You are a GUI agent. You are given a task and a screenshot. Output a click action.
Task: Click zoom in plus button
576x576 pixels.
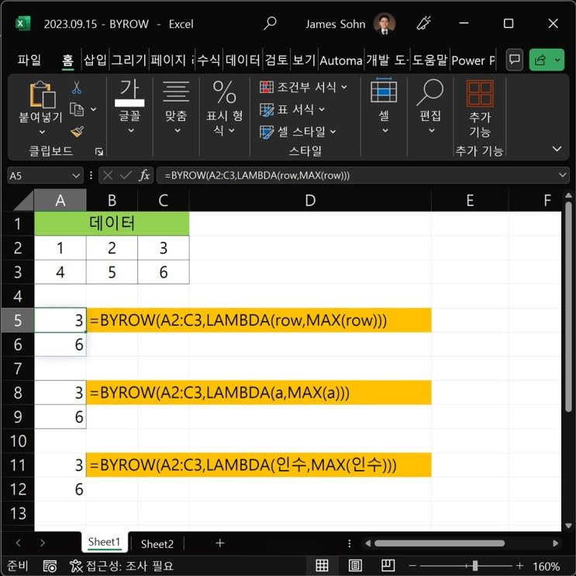coord(519,566)
